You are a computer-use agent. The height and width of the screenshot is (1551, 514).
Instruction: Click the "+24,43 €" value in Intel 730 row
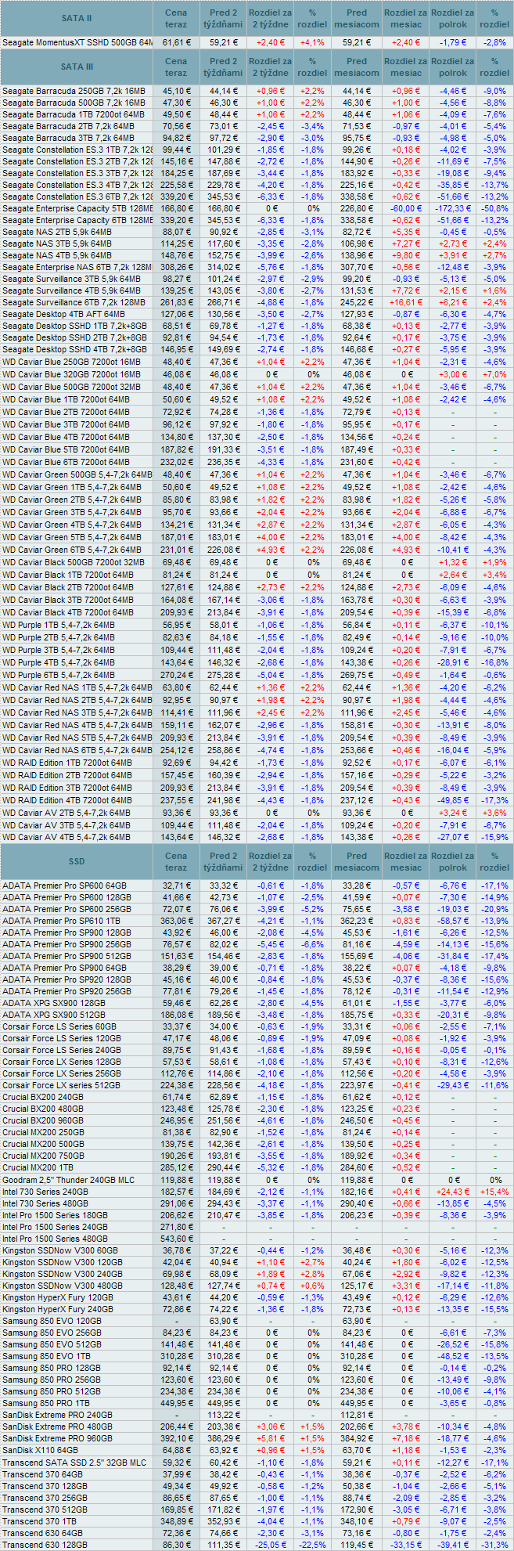pyautogui.click(x=452, y=1192)
